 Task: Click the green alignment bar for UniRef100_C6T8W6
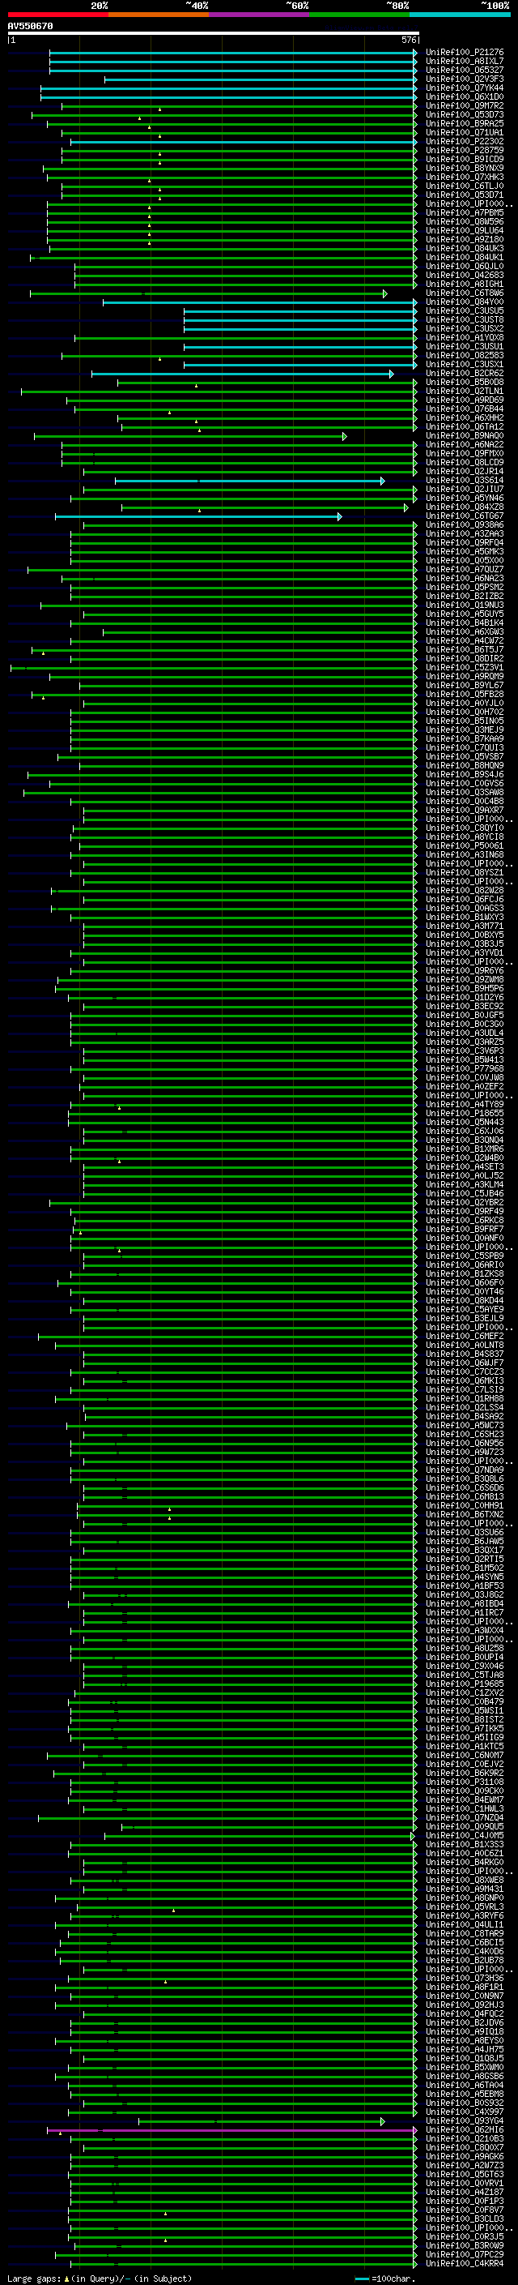pyautogui.click(x=208, y=293)
